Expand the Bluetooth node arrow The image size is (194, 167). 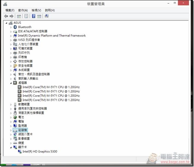tap(11, 27)
